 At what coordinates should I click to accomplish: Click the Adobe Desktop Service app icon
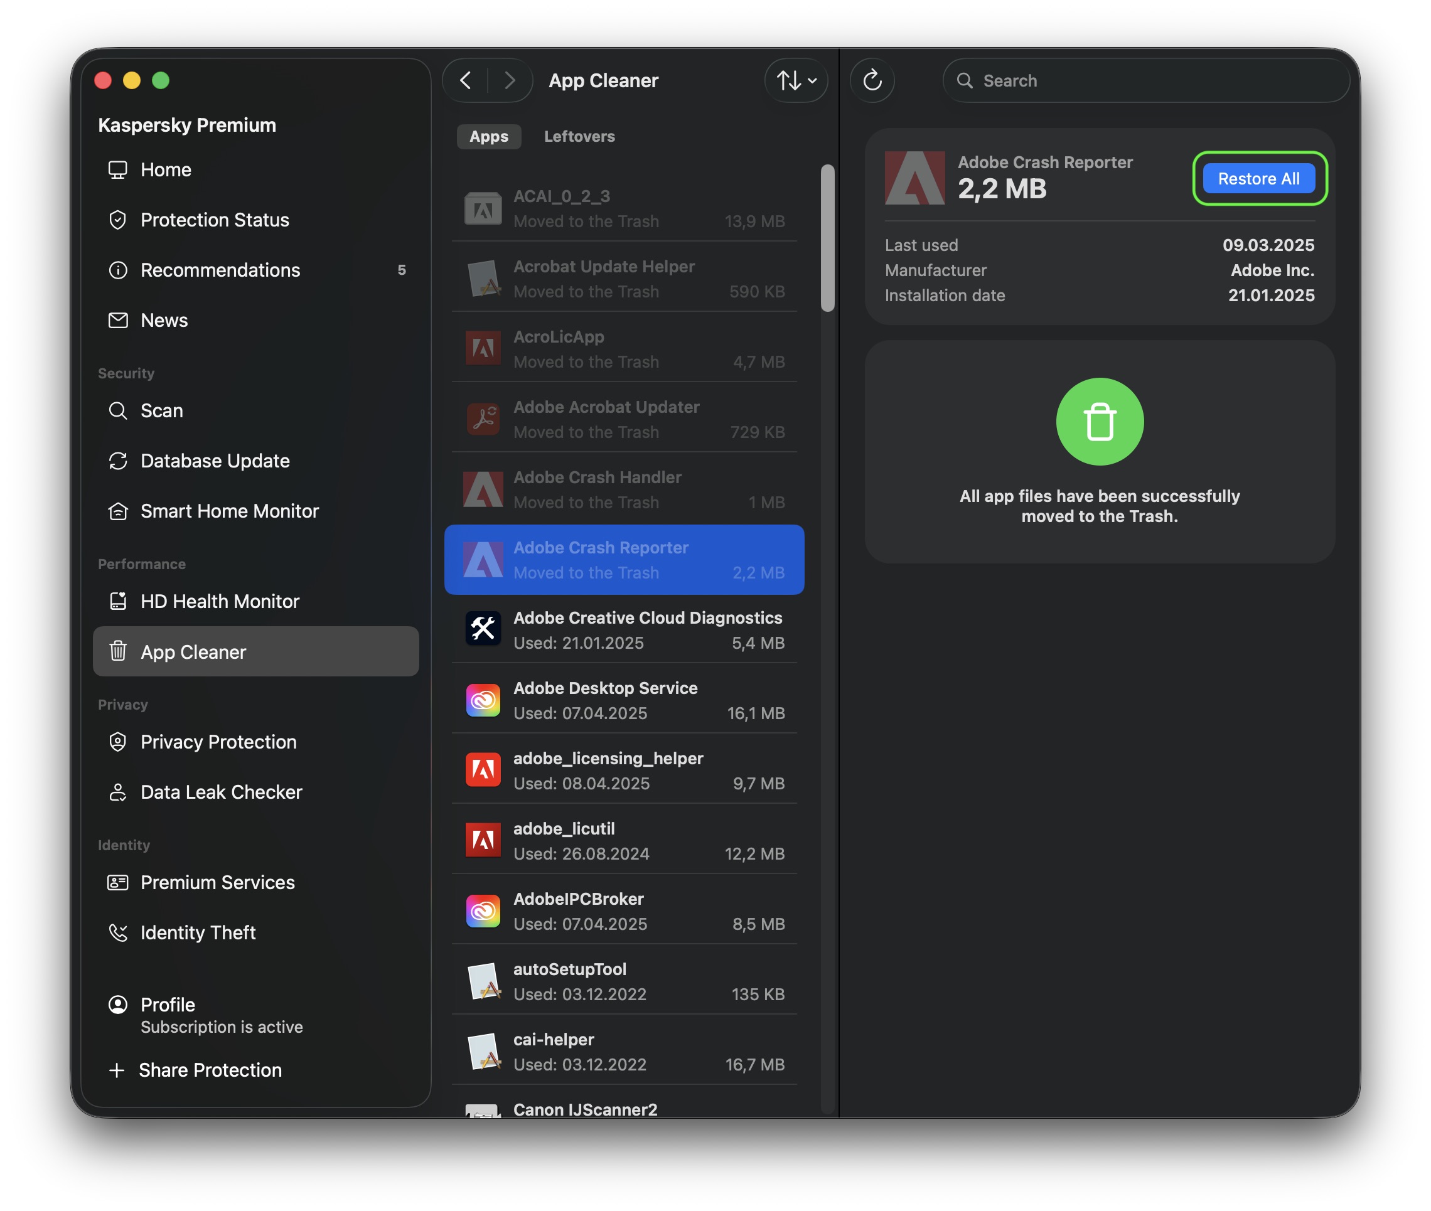483,700
